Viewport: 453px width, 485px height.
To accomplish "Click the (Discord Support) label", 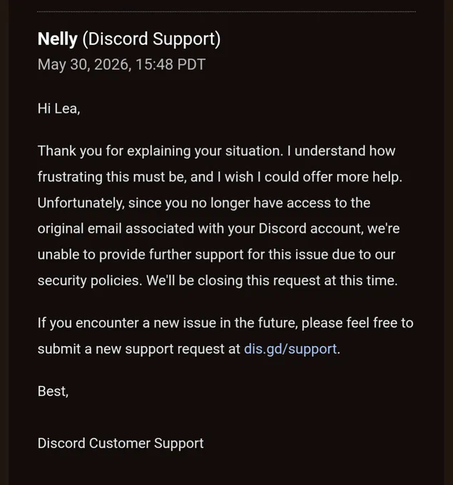I will coord(151,39).
